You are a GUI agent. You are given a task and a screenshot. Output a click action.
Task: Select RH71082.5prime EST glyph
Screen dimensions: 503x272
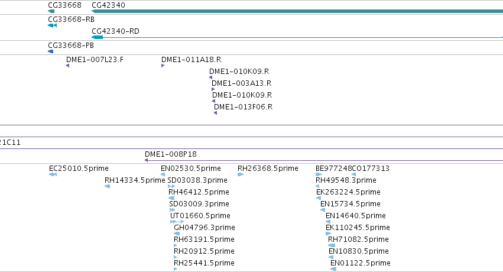point(332,245)
